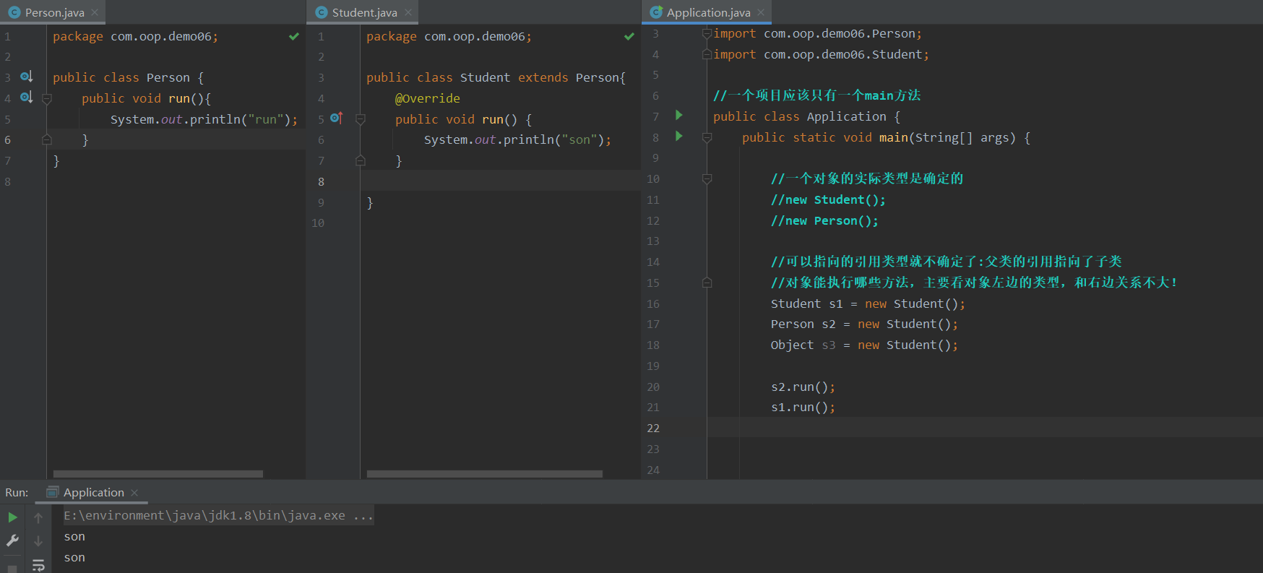Click line number 8 in Student.java gutter
This screenshot has width=1263, height=573.
pos(321,181)
